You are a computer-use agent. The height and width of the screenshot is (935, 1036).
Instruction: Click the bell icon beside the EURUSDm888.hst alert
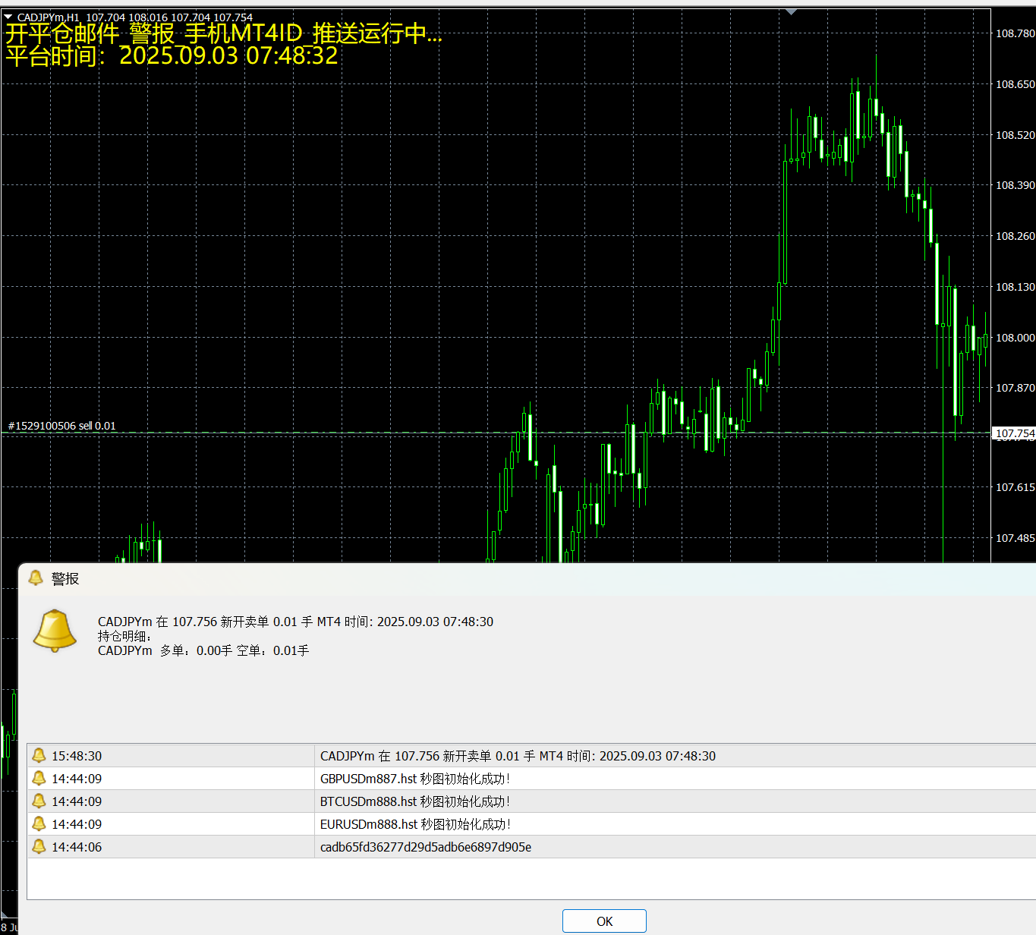pos(39,823)
